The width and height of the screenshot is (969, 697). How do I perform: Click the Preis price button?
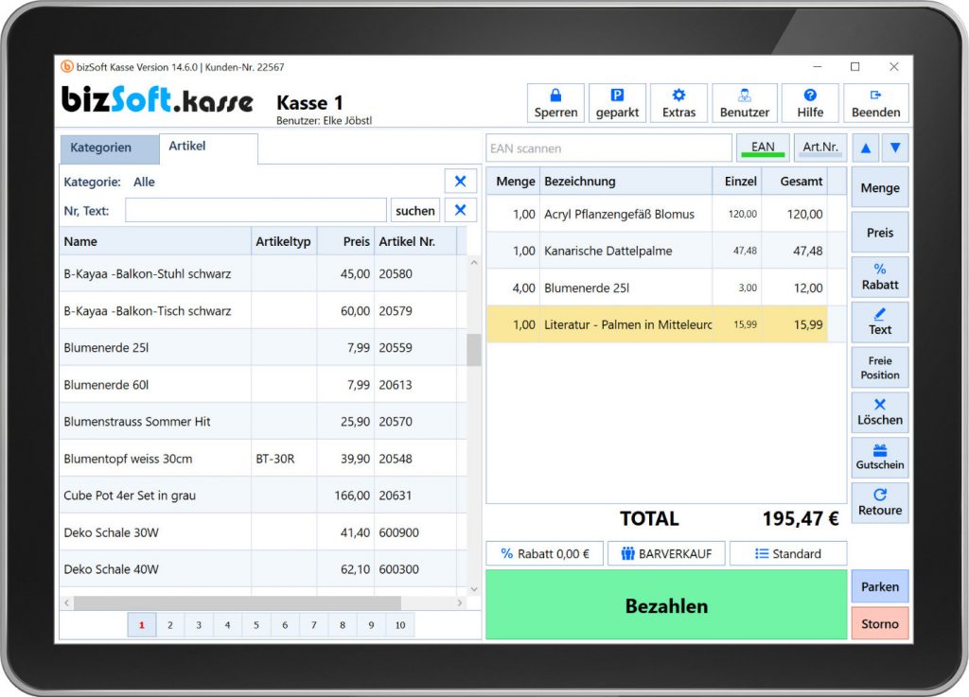tap(880, 232)
